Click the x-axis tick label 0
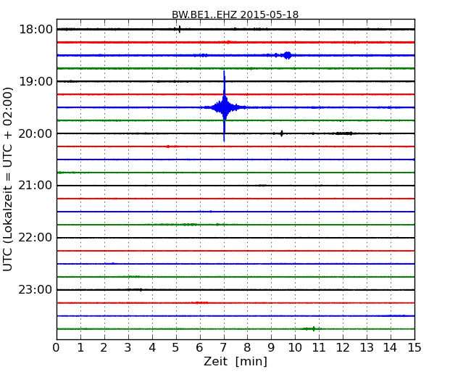 click(57, 348)
